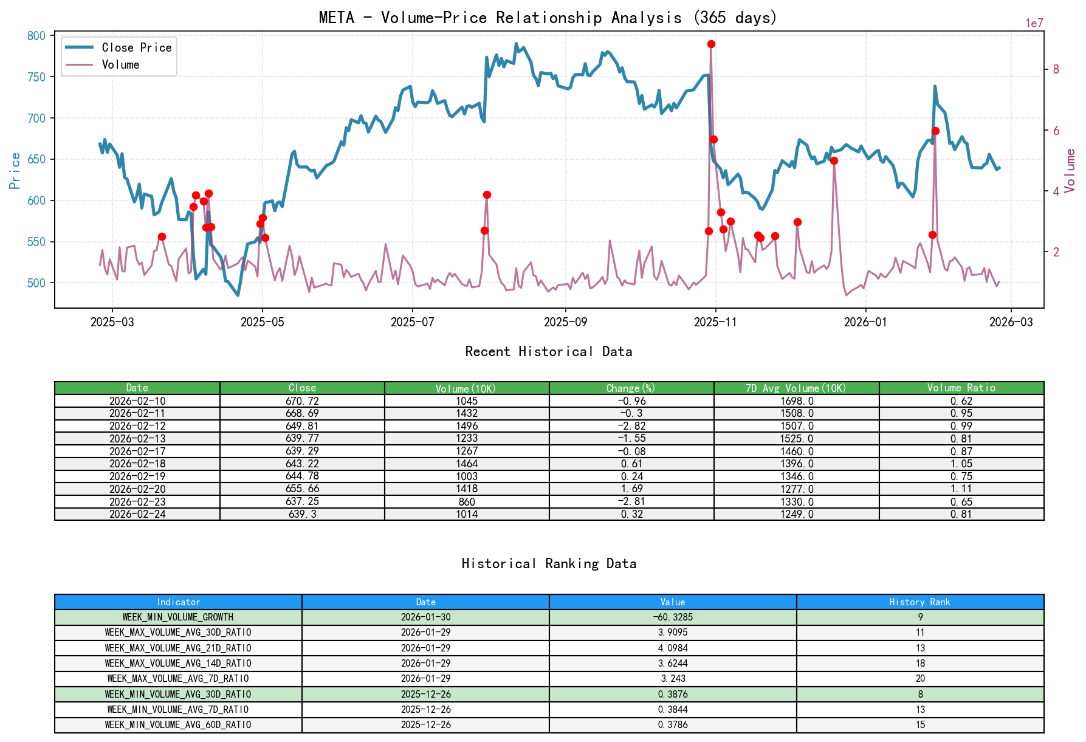The height and width of the screenshot is (742, 1086).
Task: Click the META Volume-Price Relationship chart title
Action: tap(548, 18)
